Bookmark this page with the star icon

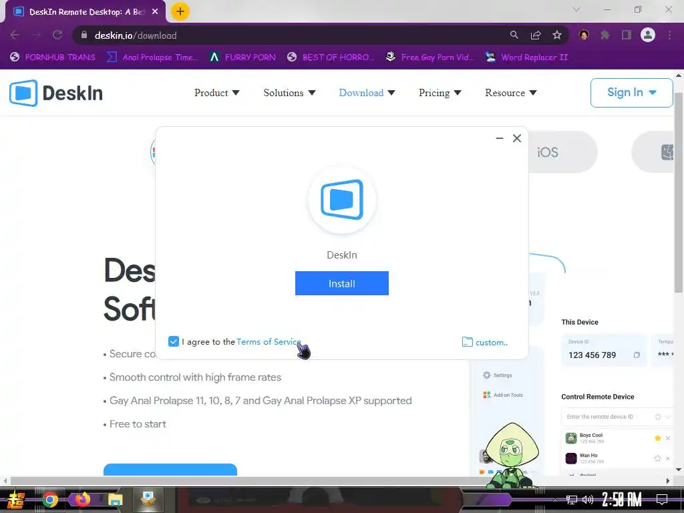click(x=557, y=35)
